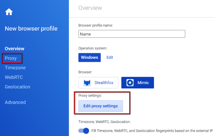Click the Home icon in the sidebar

pos(9,12)
